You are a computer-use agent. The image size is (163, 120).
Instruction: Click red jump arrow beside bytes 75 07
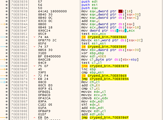point(34,66)
